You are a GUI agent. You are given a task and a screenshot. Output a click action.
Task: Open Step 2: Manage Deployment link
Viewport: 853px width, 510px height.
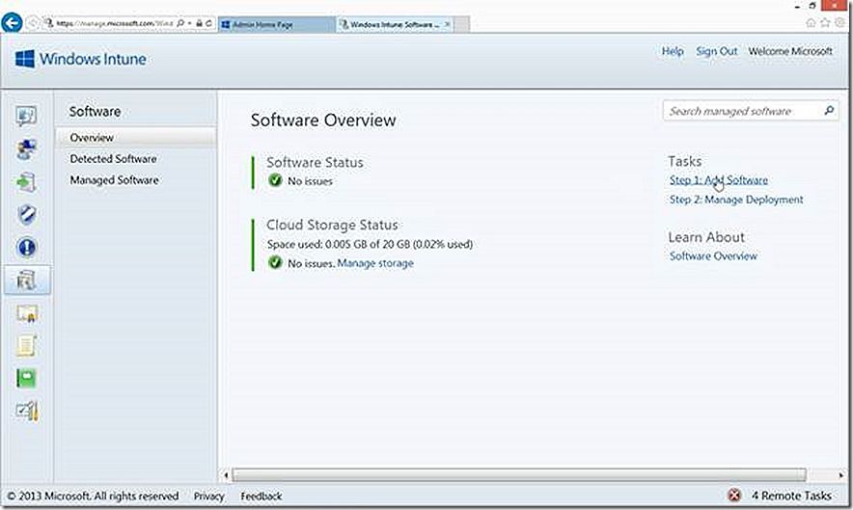[736, 200]
